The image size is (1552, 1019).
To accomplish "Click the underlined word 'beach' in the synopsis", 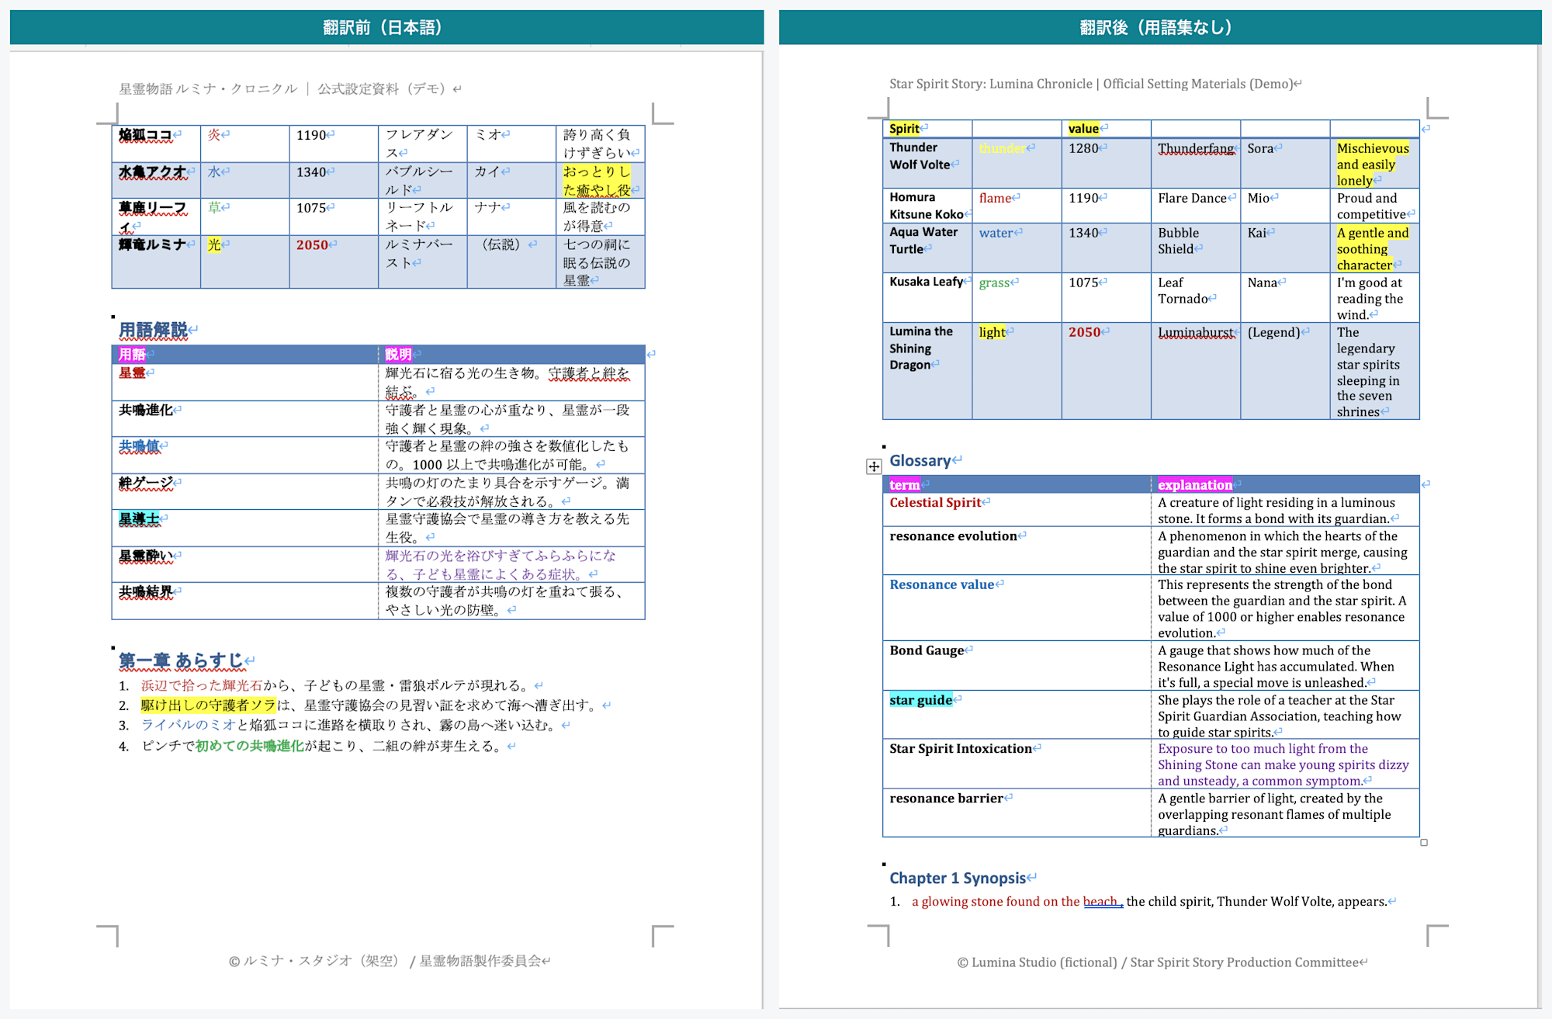I will (1101, 901).
